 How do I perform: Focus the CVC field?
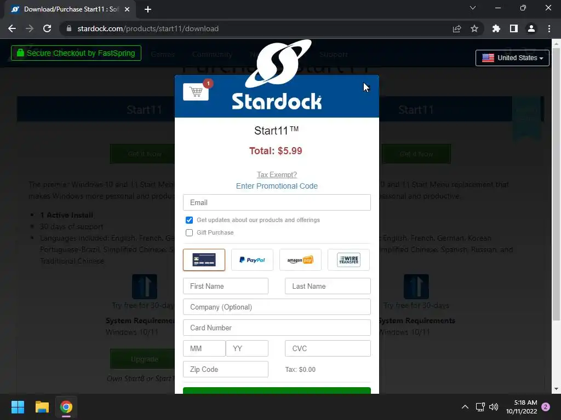328,348
